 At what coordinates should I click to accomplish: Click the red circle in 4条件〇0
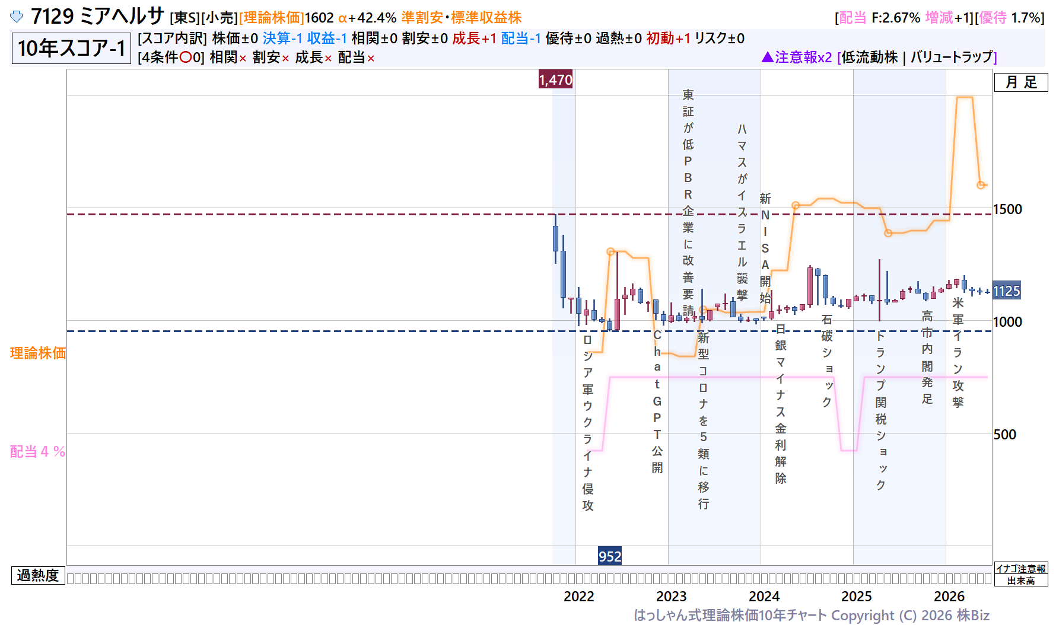[186, 58]
